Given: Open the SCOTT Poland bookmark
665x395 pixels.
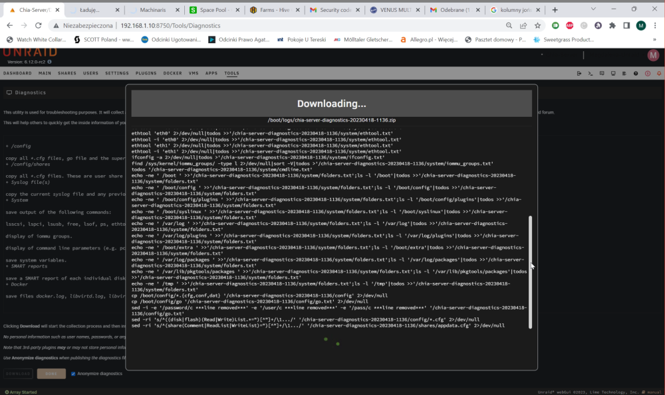Looking at the screenshot, I should (104, 39).
